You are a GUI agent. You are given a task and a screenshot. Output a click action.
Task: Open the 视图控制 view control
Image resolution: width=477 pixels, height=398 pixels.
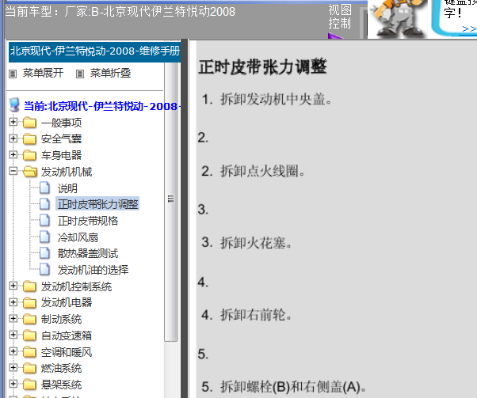coord(339,17)
